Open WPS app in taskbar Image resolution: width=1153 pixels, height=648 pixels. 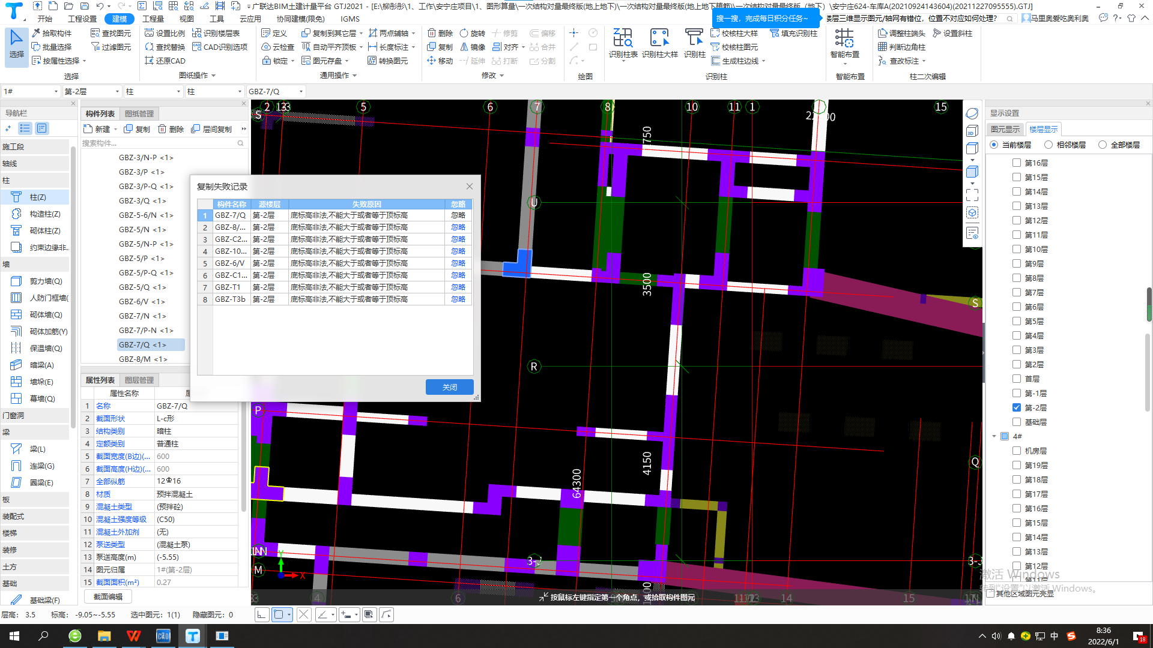(133, 636)
